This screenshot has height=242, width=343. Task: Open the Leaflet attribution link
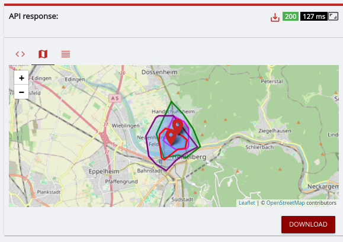(247, 203)
